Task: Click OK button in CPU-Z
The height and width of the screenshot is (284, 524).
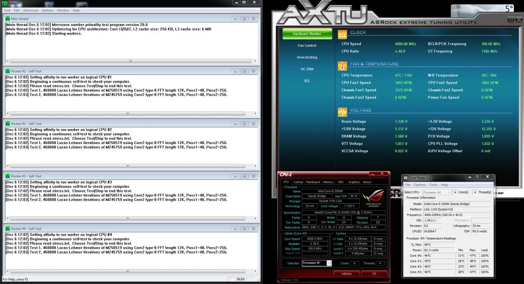Action: [374, 274]
